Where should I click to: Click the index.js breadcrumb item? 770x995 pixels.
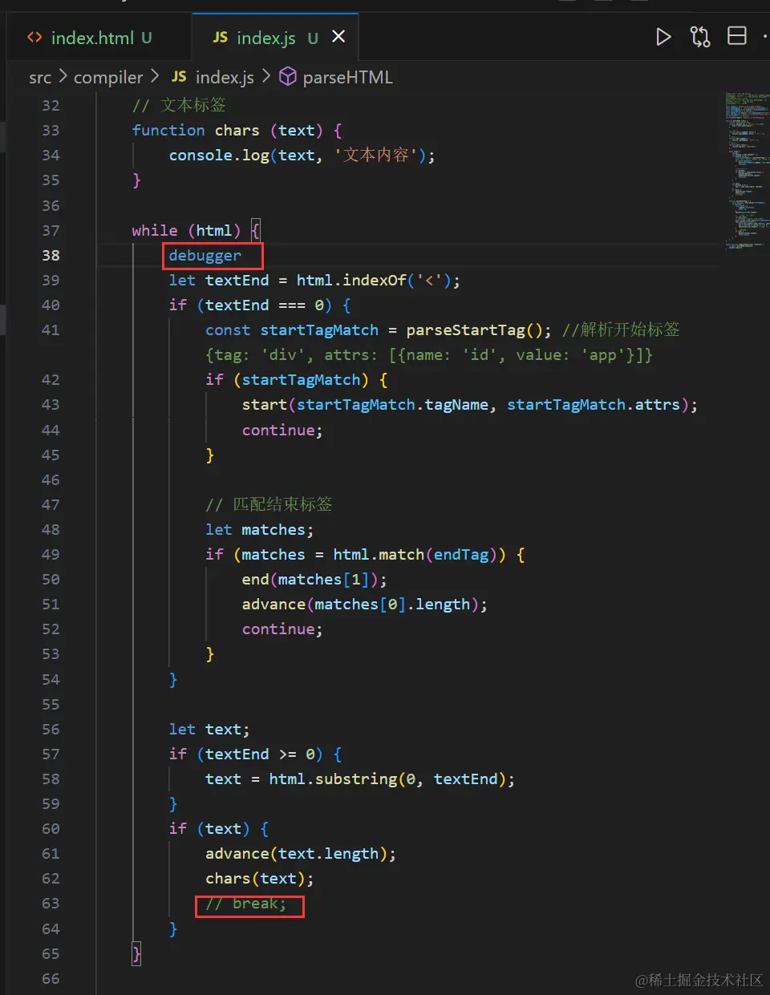point(225,78)
